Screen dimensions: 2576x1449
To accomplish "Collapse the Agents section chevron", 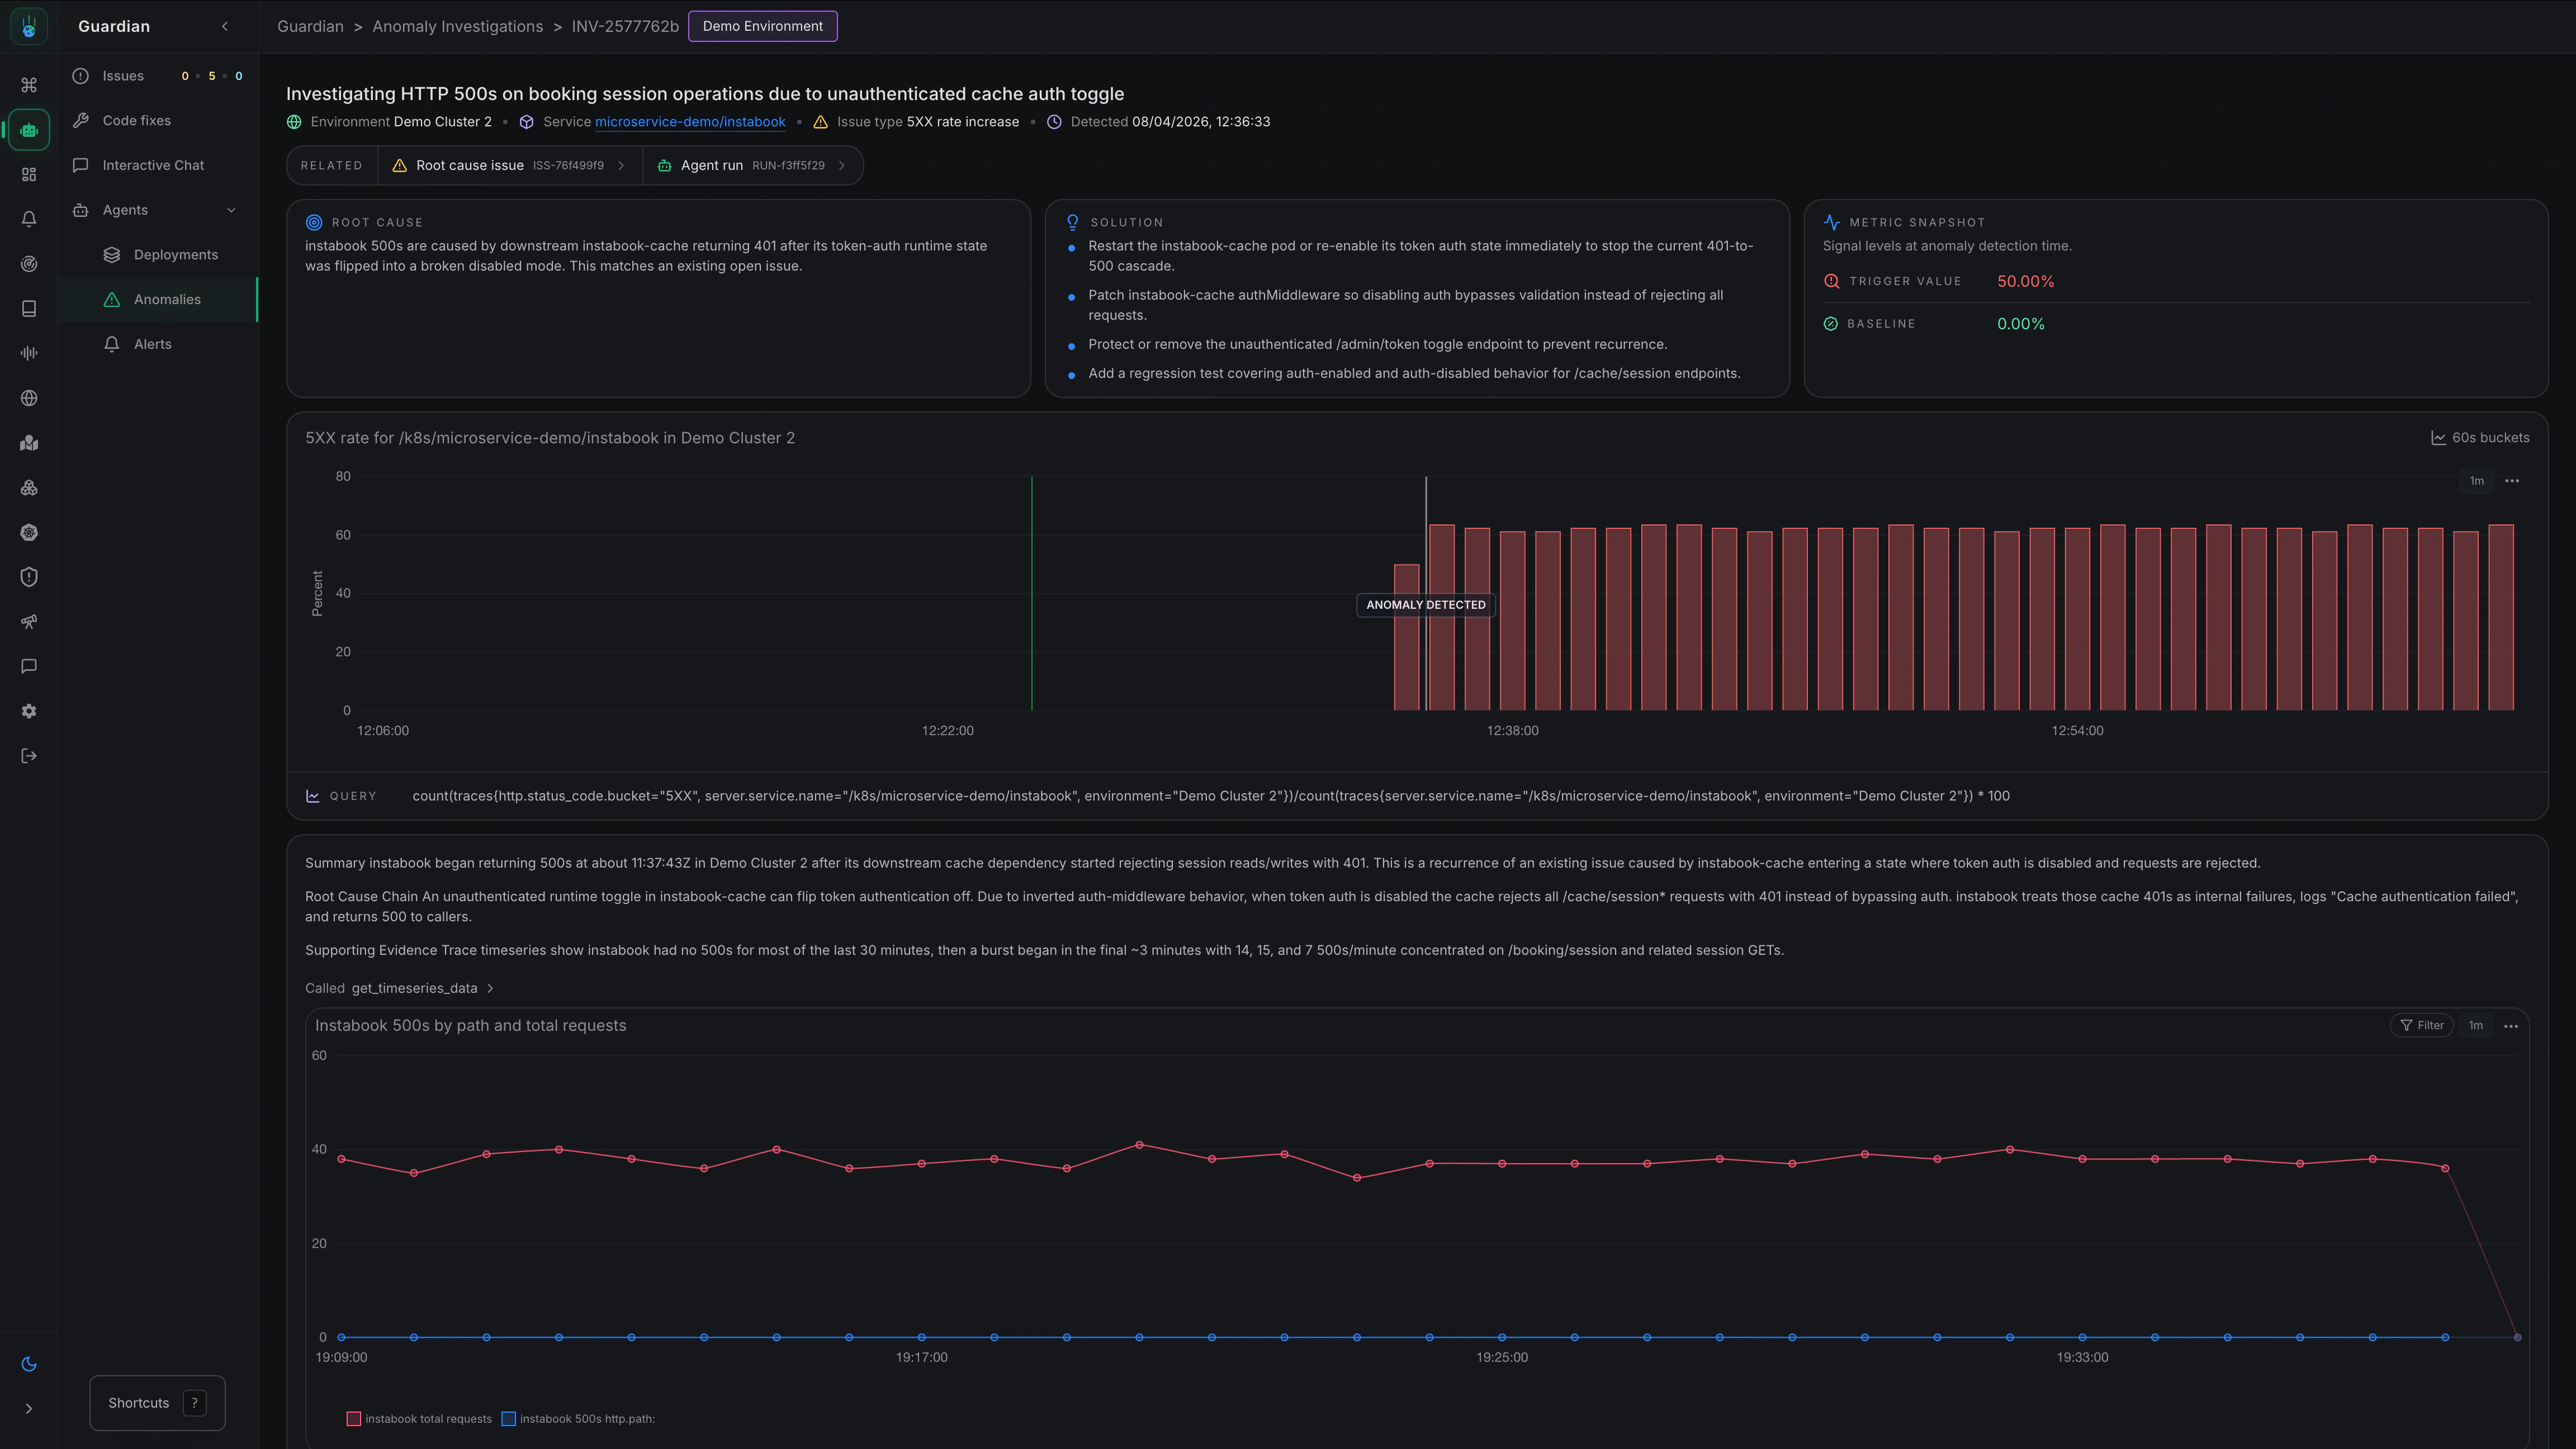I will tap(232, 210).
